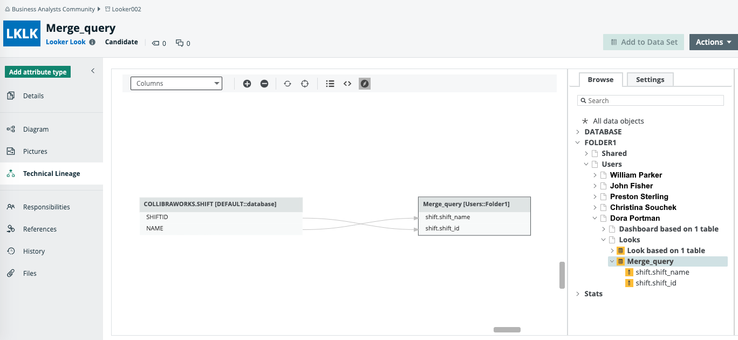
Task: Zoom out with the minus icon
Action: point(264,84)
